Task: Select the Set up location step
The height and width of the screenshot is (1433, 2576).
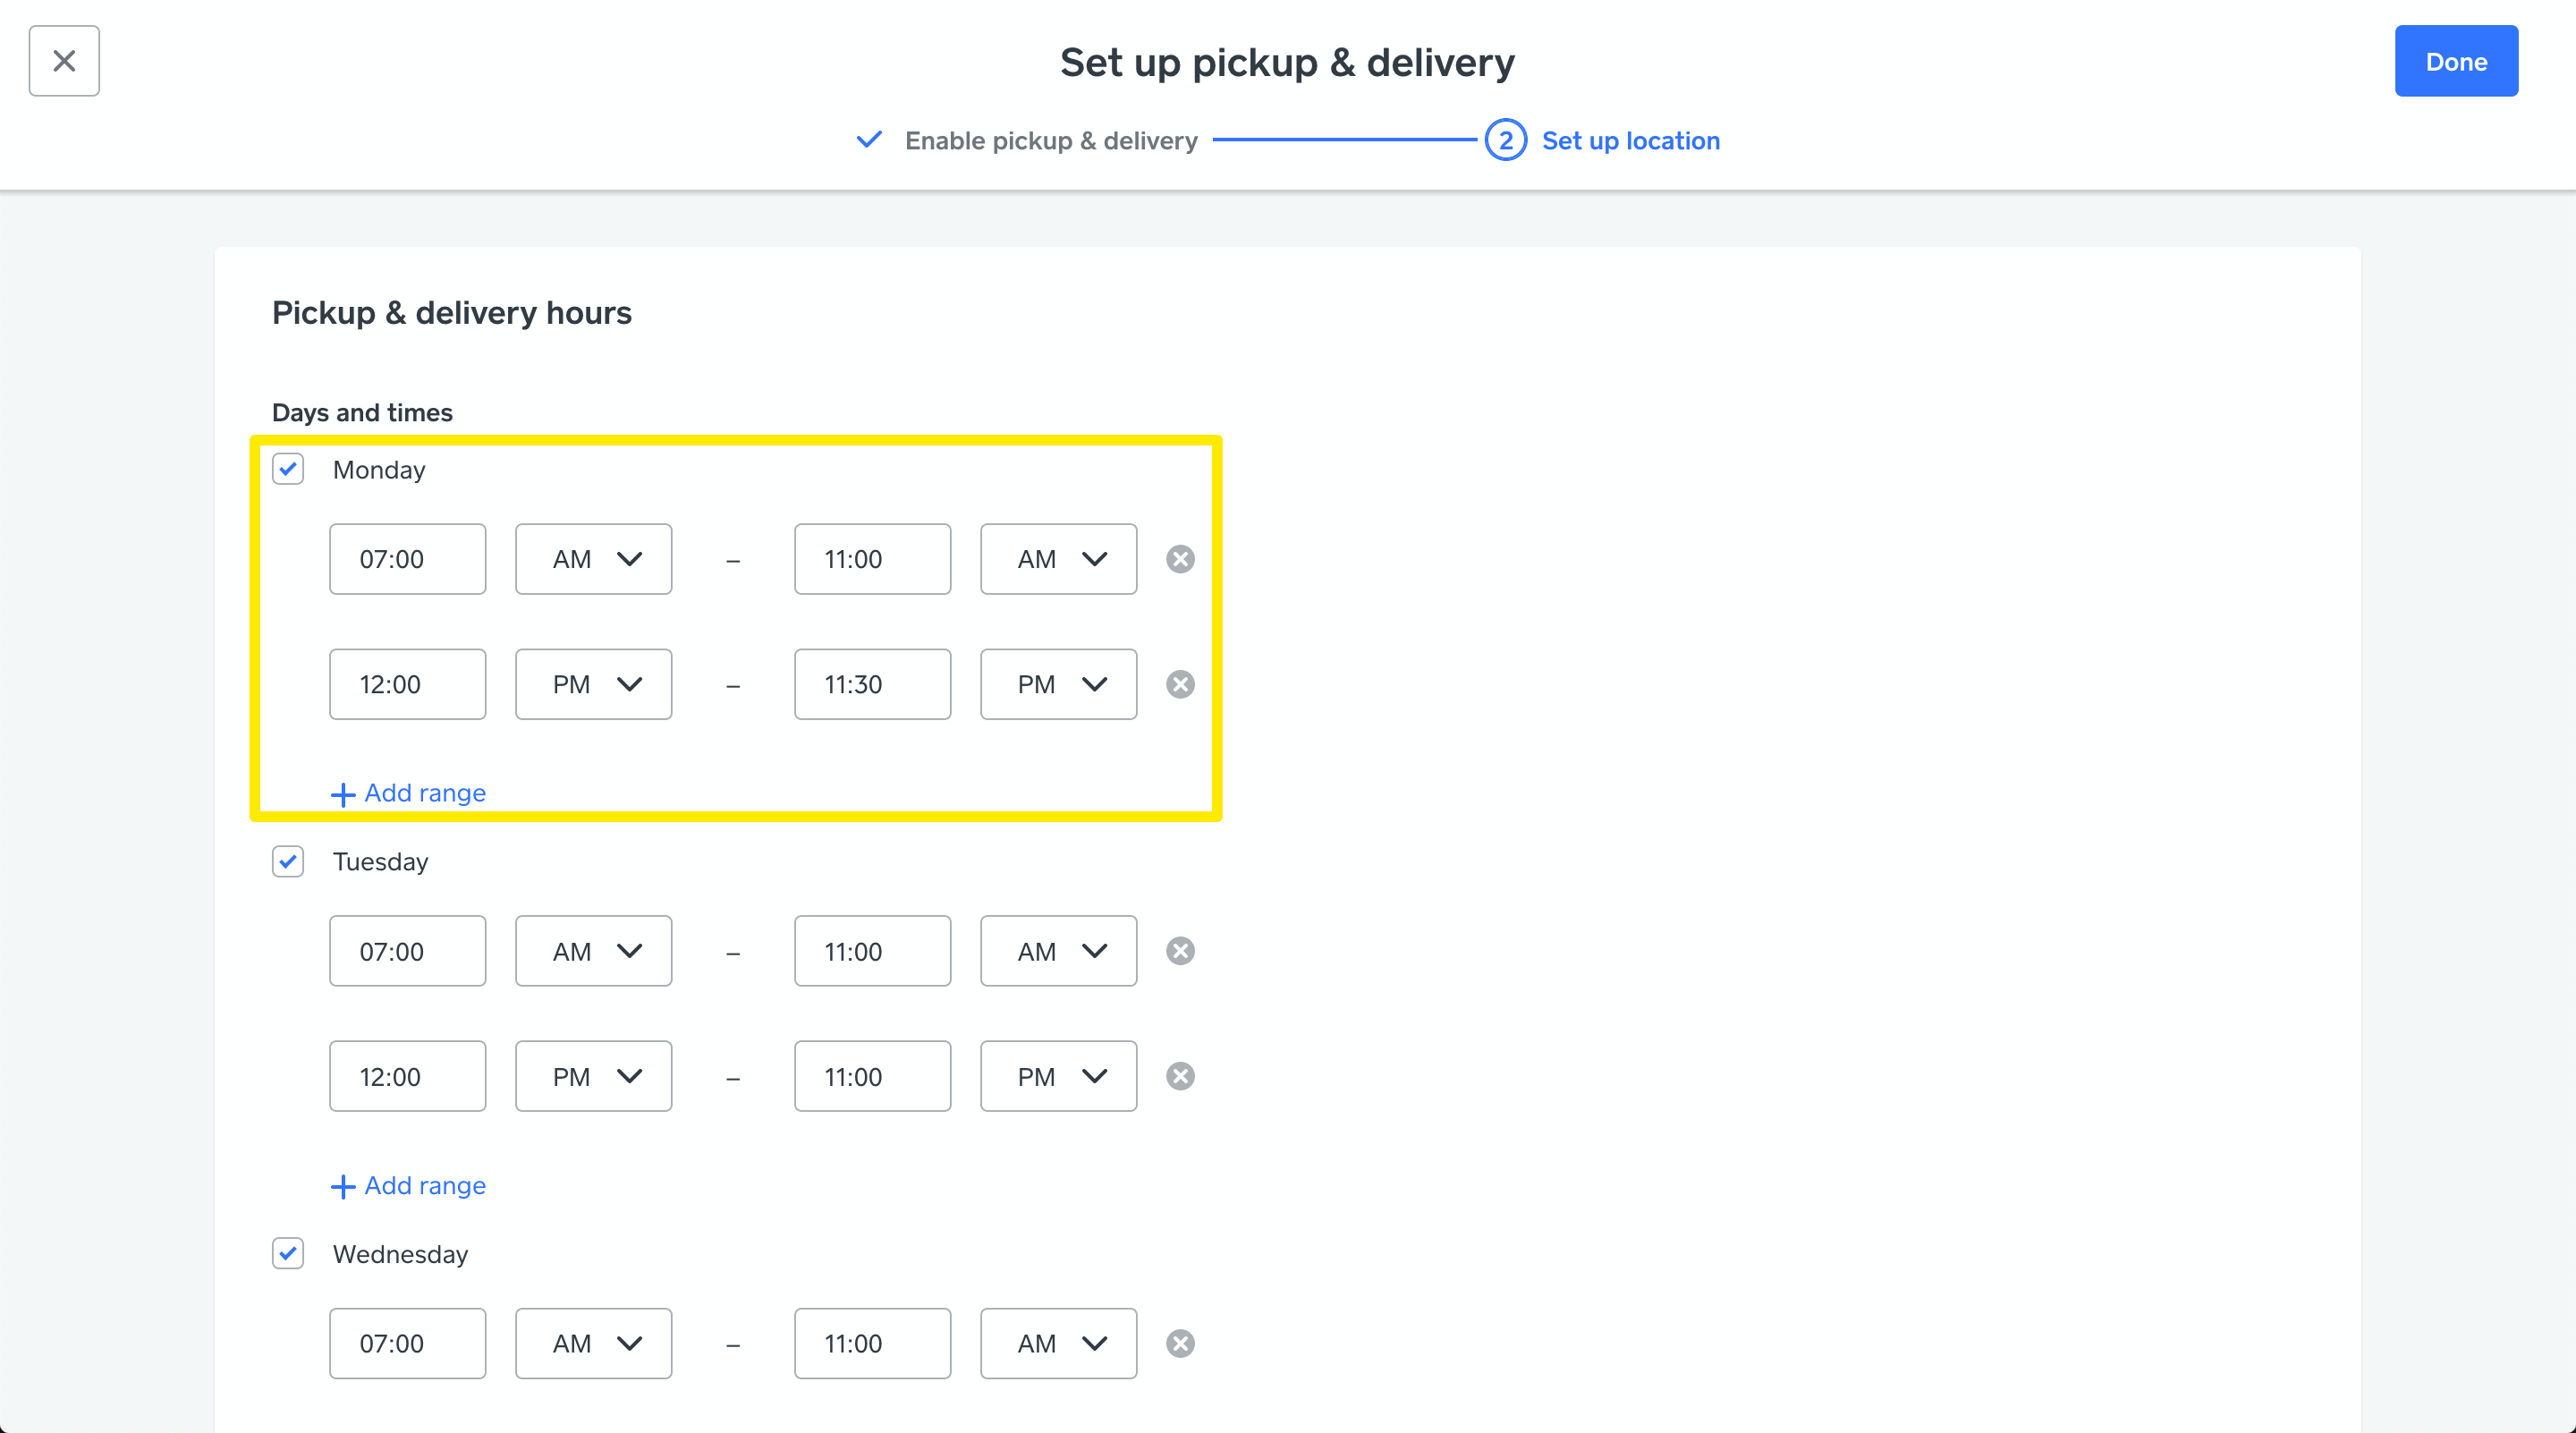Action: 1630,141
